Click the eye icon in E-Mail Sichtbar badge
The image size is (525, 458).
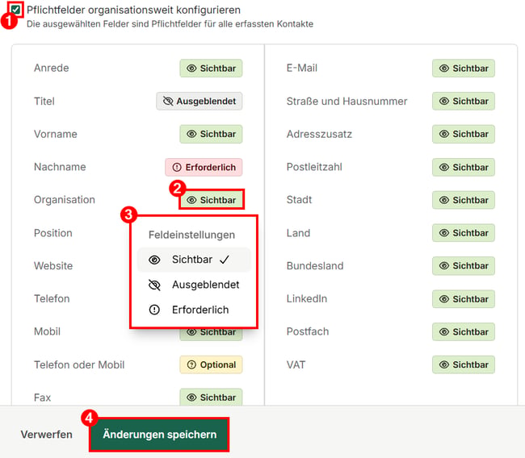[x=444, y=69]
